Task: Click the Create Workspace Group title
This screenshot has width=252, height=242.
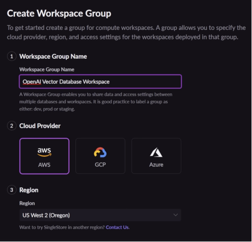Action: tap(59, 13)
